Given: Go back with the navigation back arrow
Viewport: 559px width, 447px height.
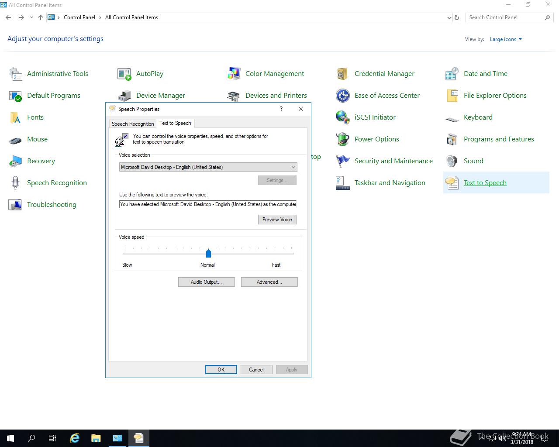Looking at the screenshot, I should [8, 17].
